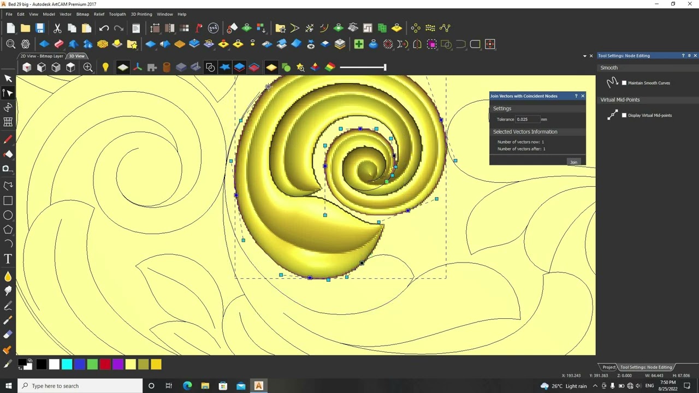
Task: Click the Join button in dialog
Action: (573, 162)
